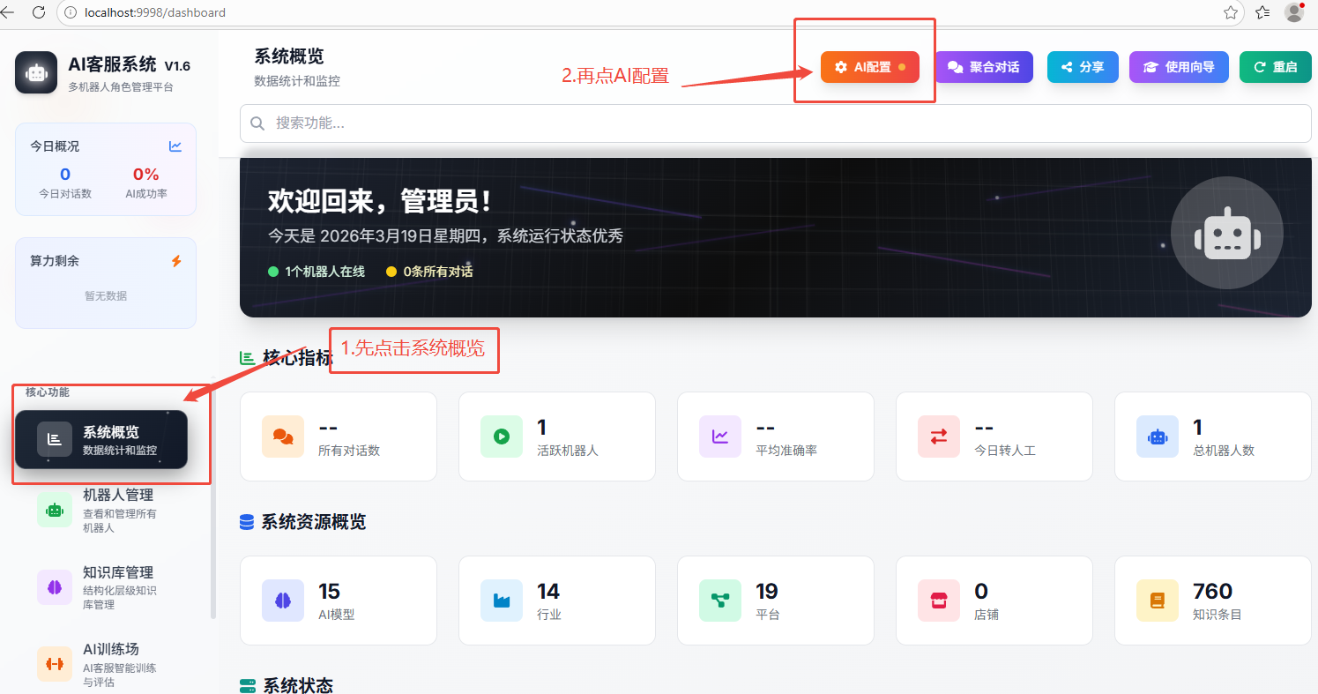The height and width of the screenshot is (694, 1318).
Task: Click the 总机器人数 robot icon
Action: click(1158, 437)
